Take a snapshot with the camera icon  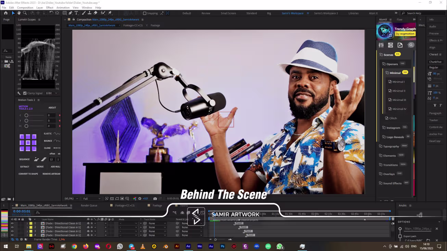155,199
